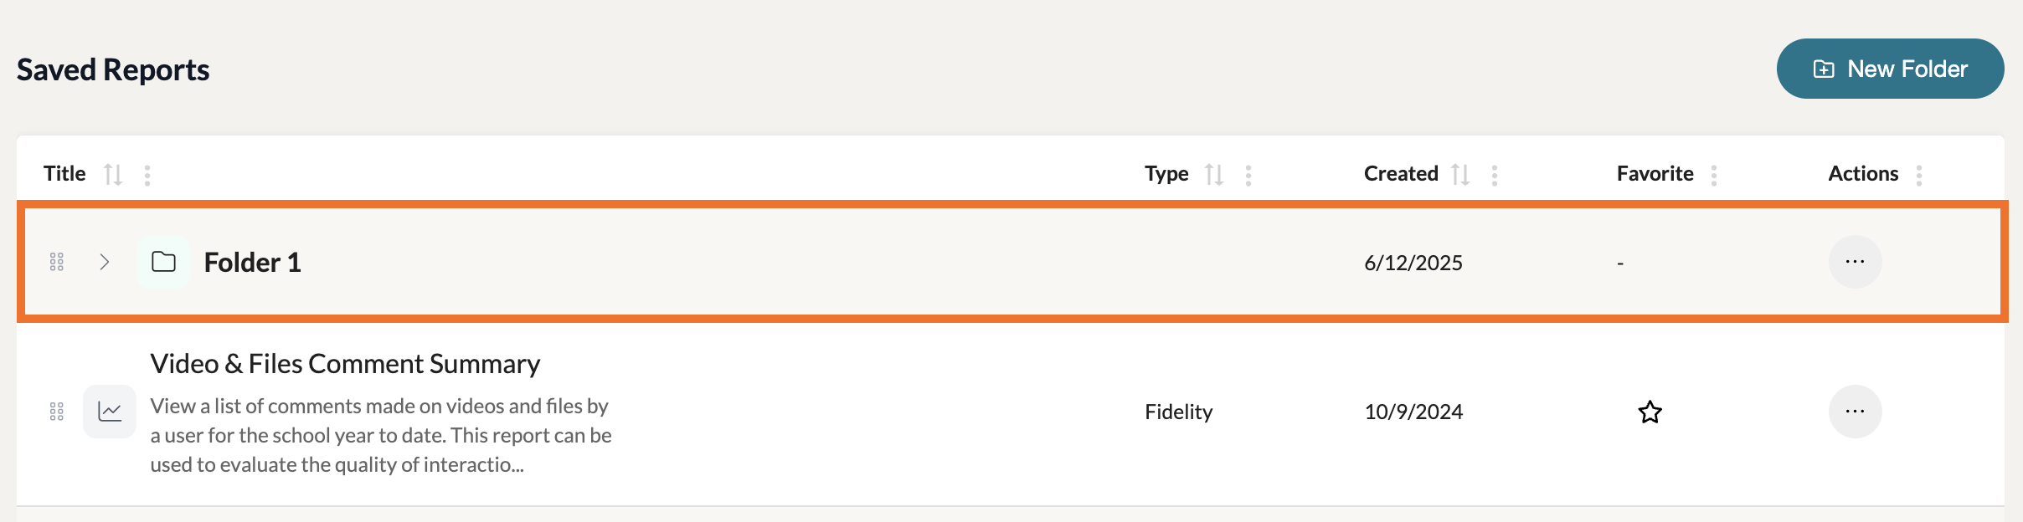Expand Folder 1 with the chevron
Screen dimensions: 2023x522
[x=105, y=262]
